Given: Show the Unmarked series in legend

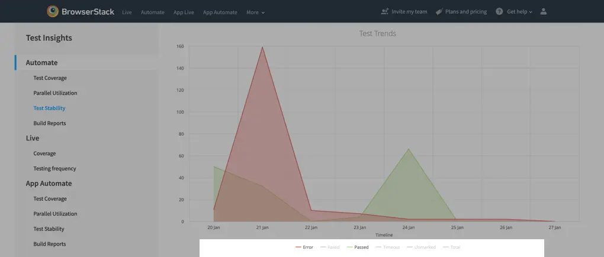Looking at the screenshot, I should (x=425, y=247).
